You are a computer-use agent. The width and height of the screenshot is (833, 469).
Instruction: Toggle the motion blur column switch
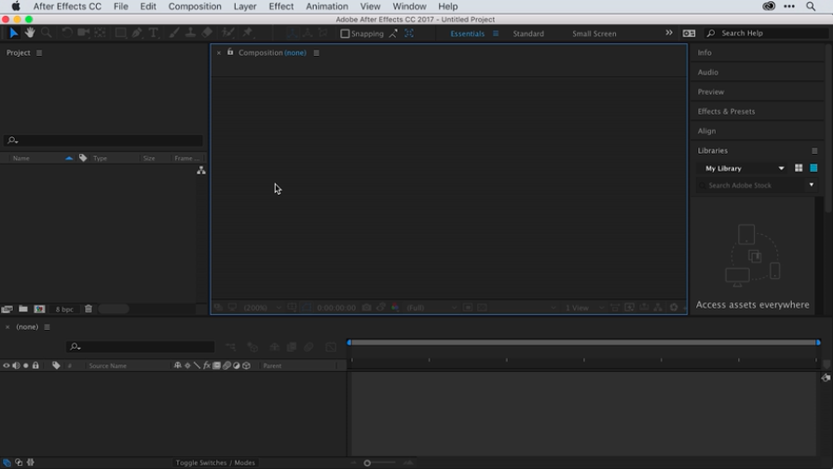click(x=226, y=366)
